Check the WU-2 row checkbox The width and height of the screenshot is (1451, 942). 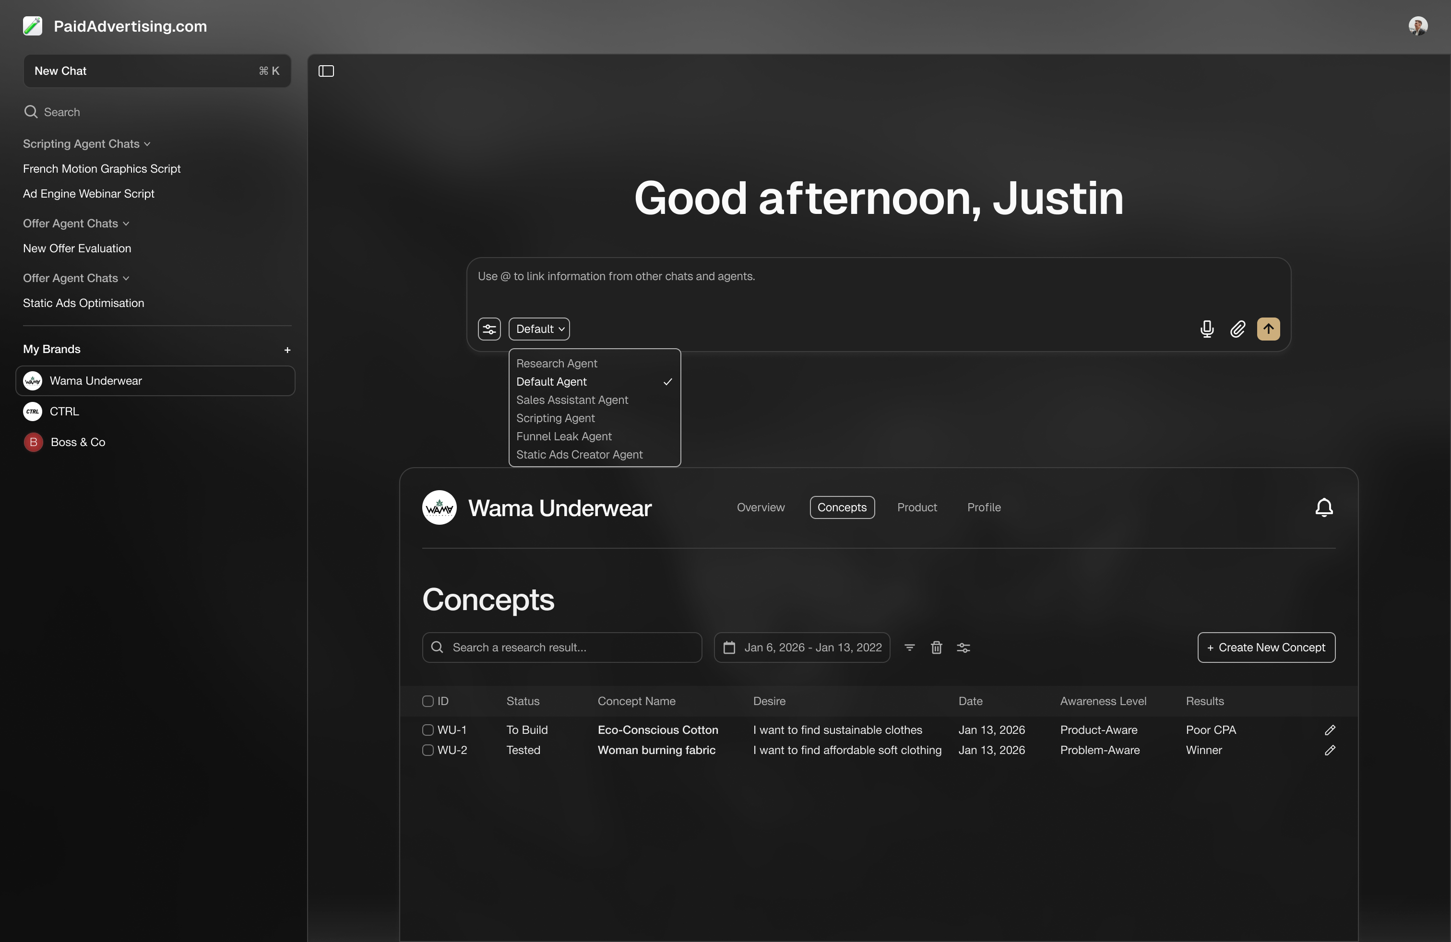point(428,750)
